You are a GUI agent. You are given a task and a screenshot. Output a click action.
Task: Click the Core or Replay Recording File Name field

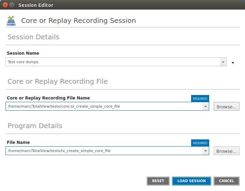[x=104, y=107]
